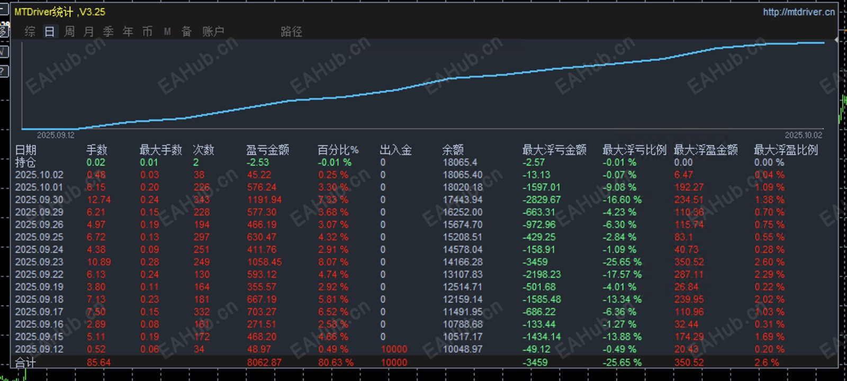Select the 2025.09.30 row date
This screenshot has width=847, height=381.
click(x=39, y=199)
